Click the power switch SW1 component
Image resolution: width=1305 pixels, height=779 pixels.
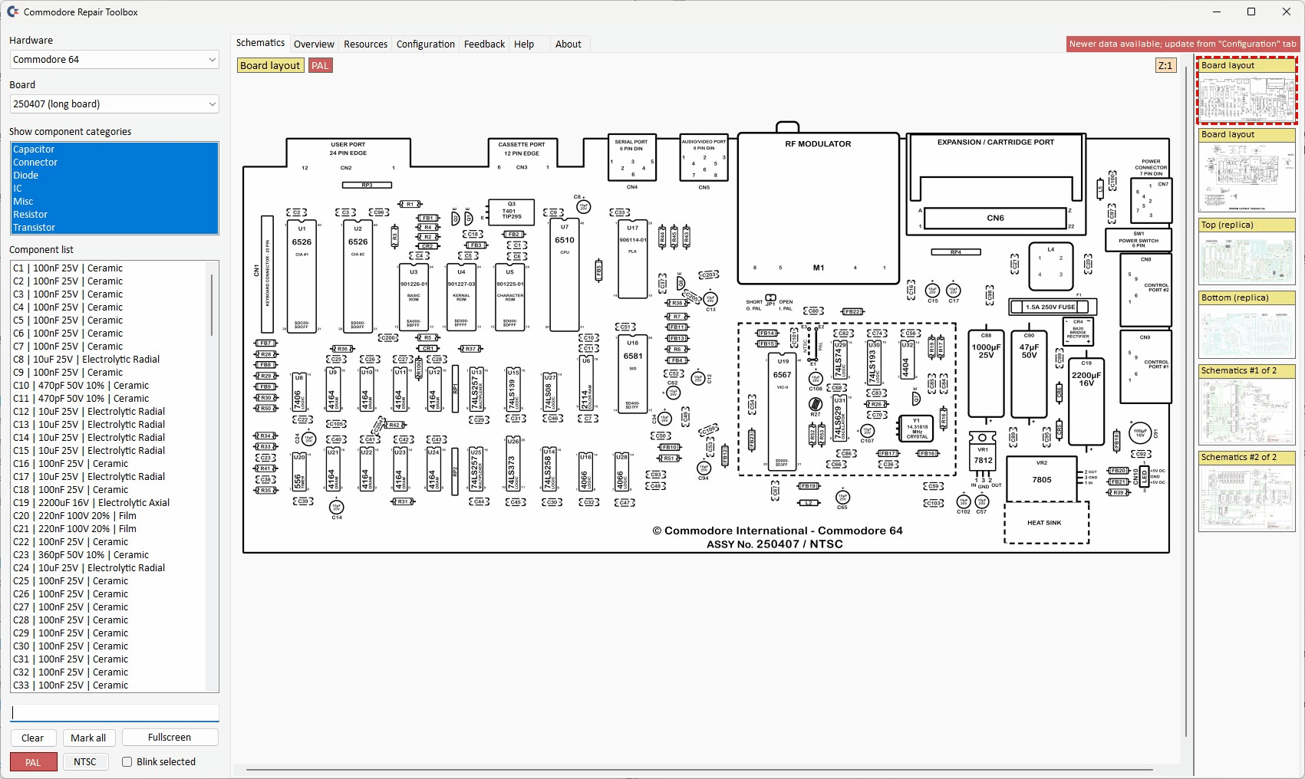click(x=1139, y=240)
